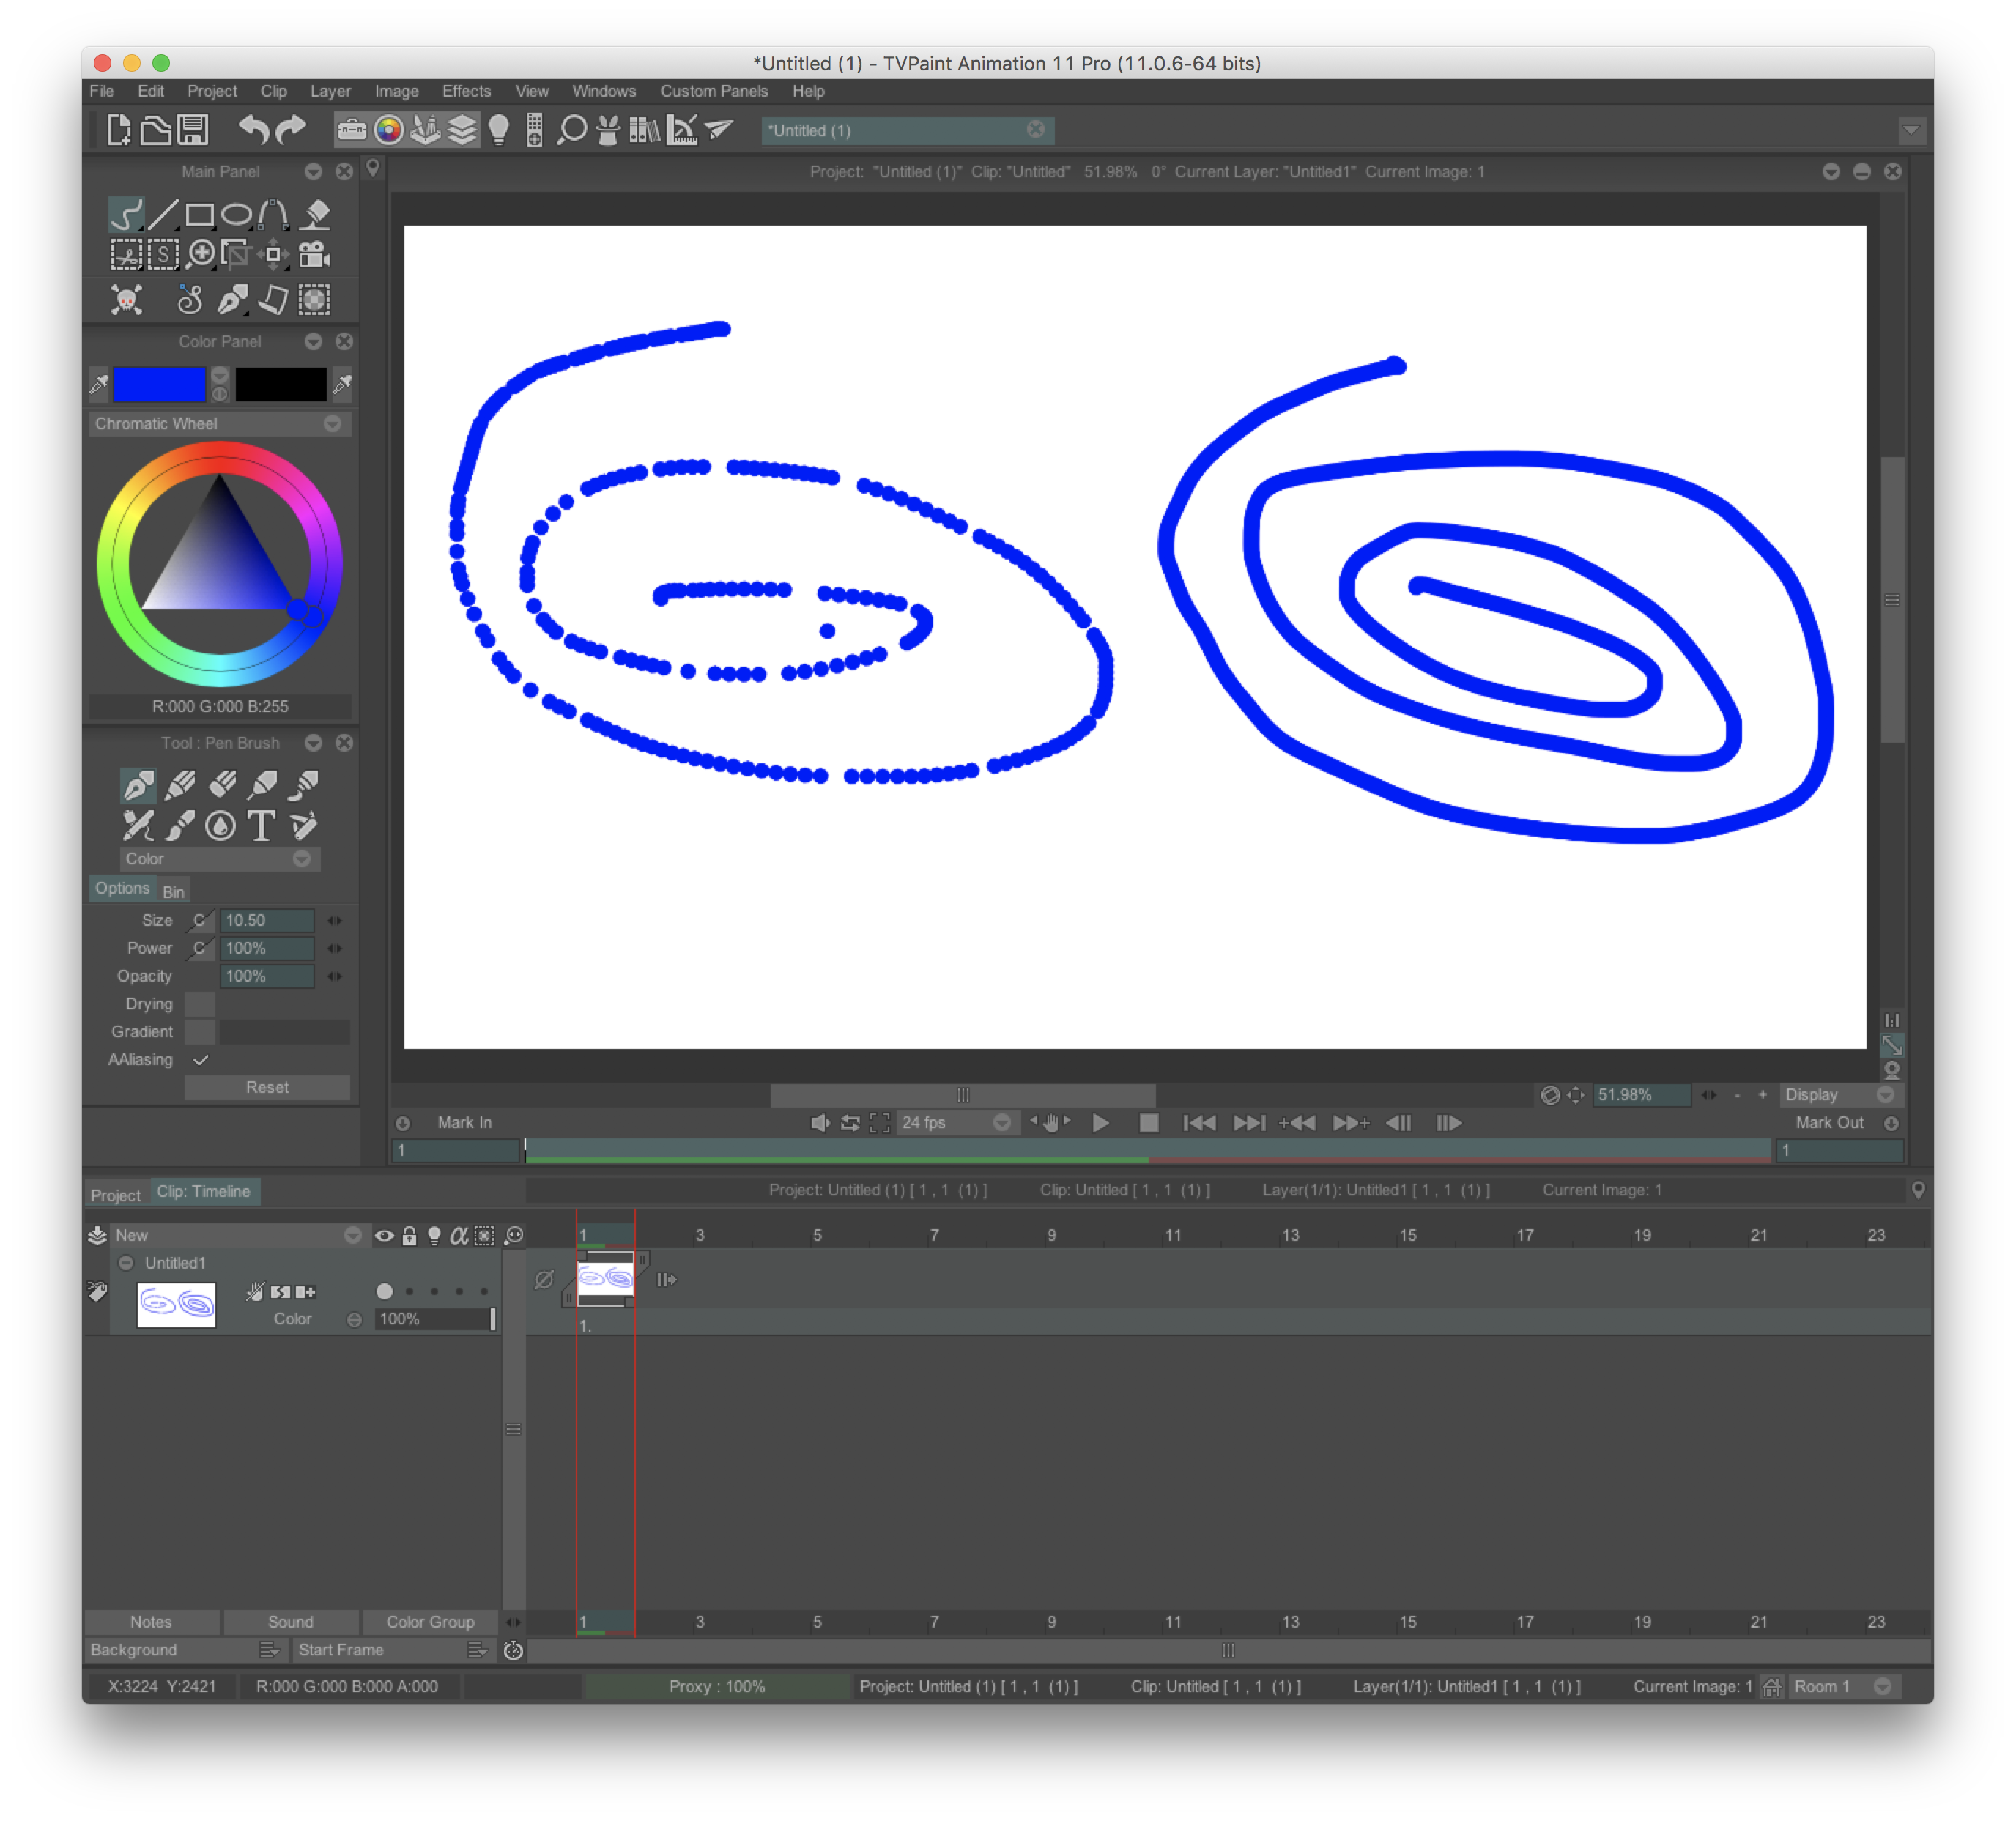Toggle the alpha preserve transparency icon
Image resolution: width=2016 pixels, height=1821 pixels.
(459, 1236)
